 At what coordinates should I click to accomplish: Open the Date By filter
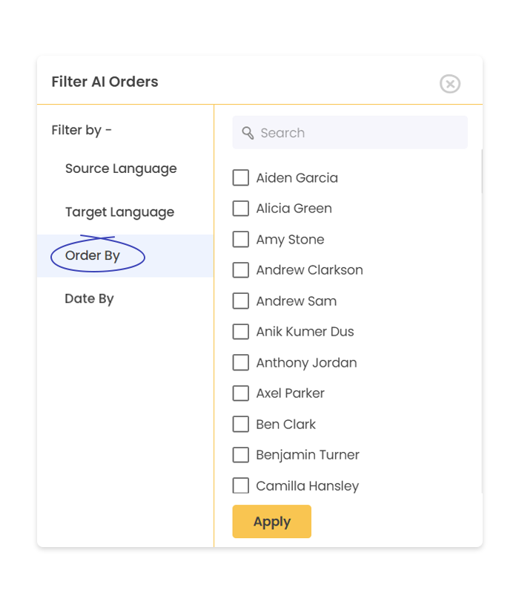(x=90, y=298)
